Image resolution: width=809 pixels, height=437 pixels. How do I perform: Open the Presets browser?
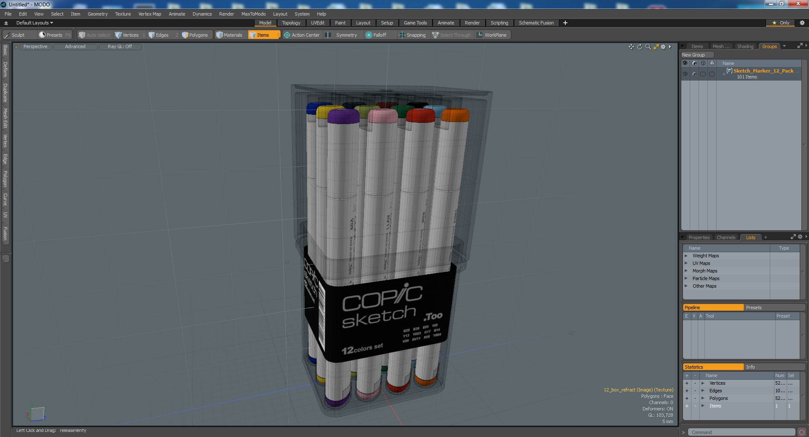click(x=54, y=35)
